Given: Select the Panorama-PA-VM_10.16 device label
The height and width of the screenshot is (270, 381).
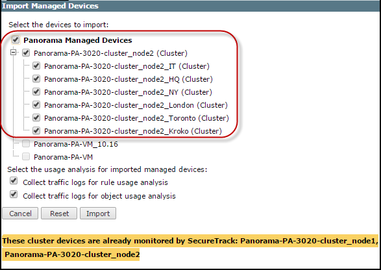Looking at the screenshot, I should tap(76, 144).
